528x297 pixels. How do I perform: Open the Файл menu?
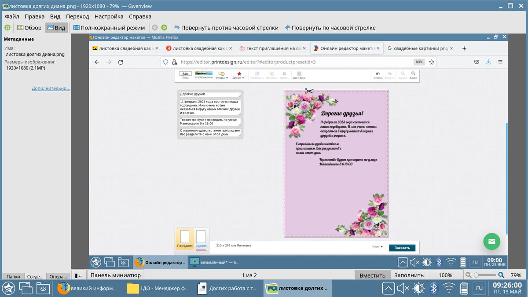click(12, 16)
